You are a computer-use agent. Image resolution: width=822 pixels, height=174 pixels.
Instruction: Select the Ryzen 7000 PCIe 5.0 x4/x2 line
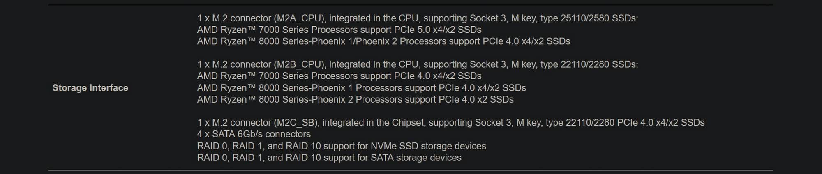pos(339,30)
